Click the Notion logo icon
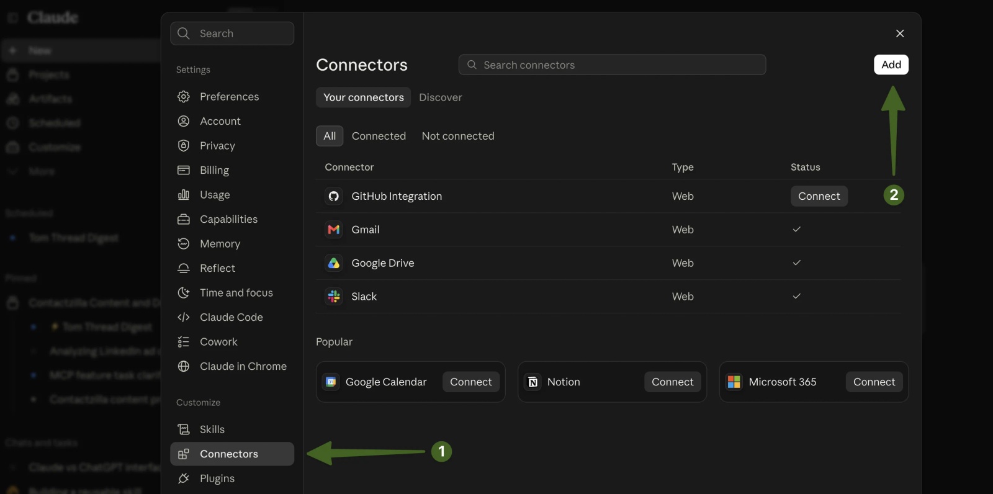 [x=533, y=382]
